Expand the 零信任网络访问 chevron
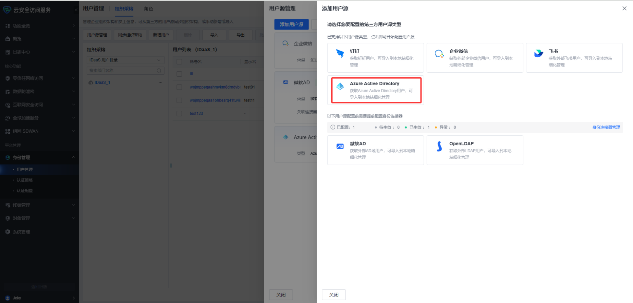The image size is (633, 303). 74,78
